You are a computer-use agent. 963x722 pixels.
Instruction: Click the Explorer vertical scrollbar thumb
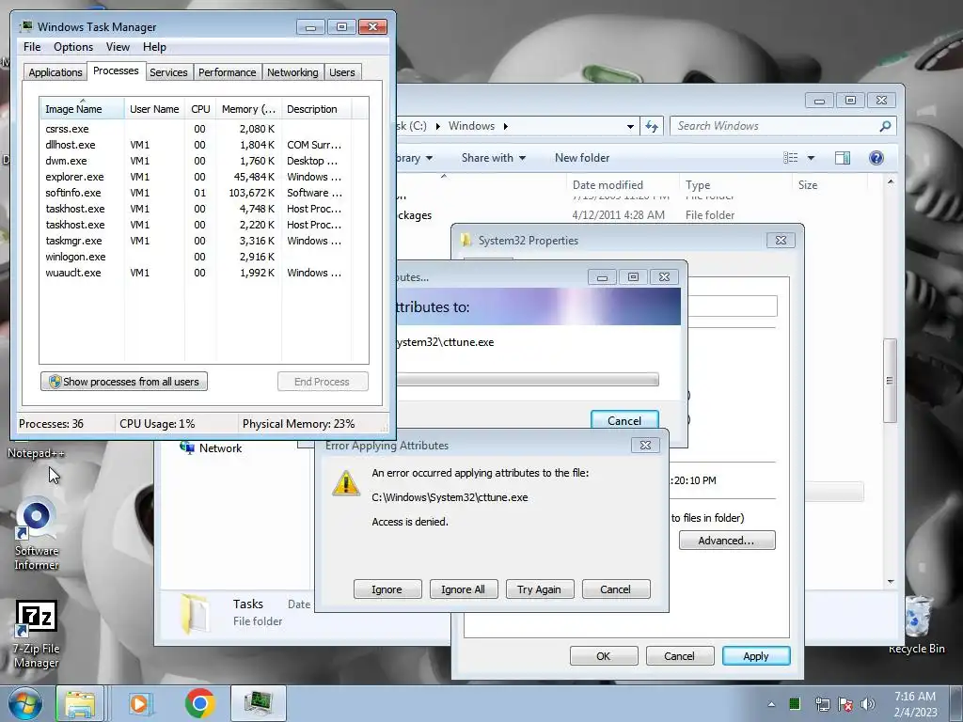[x=891, y=380]
